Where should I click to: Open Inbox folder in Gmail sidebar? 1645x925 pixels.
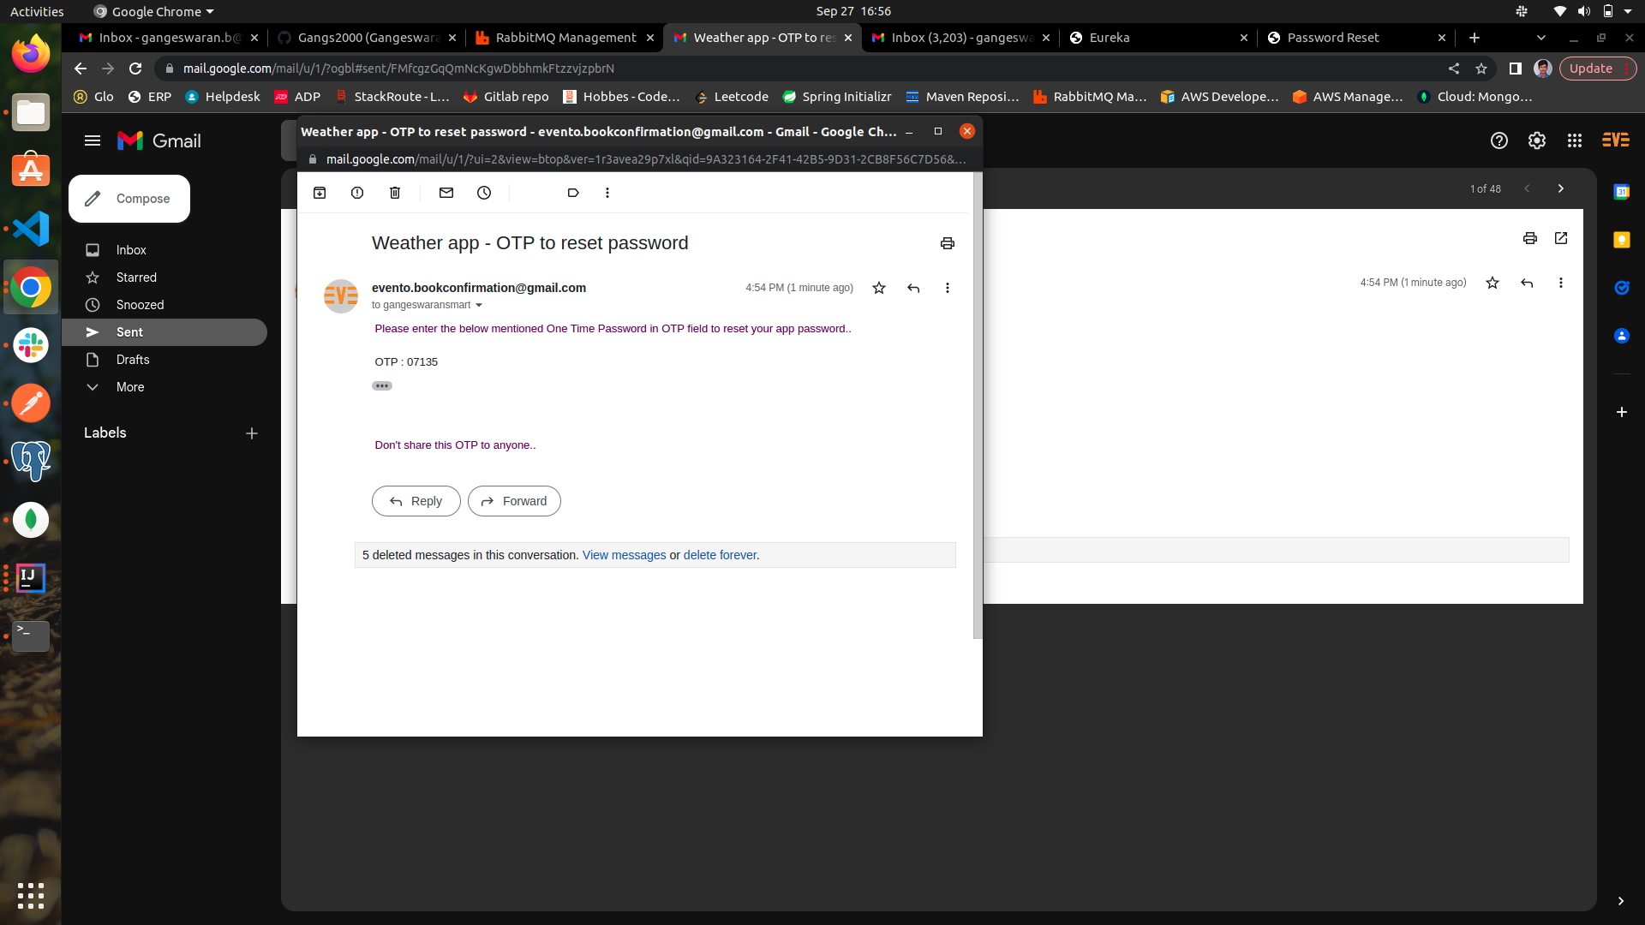coord(131,250)
